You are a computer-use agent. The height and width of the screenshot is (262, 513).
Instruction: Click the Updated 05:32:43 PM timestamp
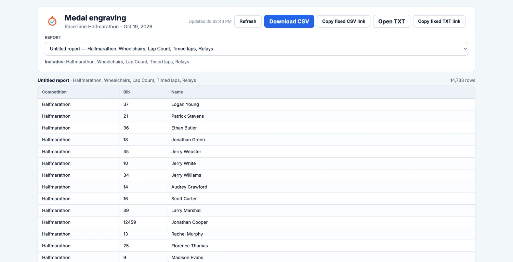point(210,21)
